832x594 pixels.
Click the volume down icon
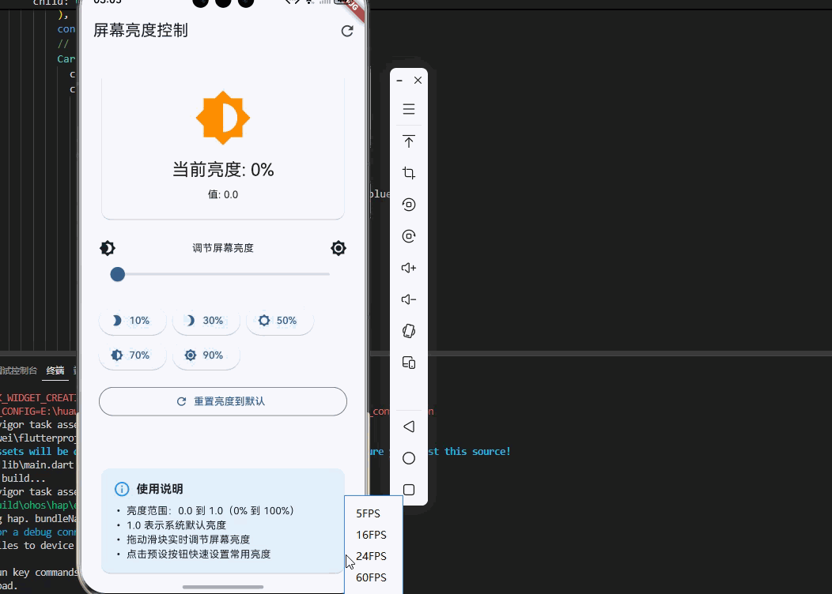coord(409,299)
